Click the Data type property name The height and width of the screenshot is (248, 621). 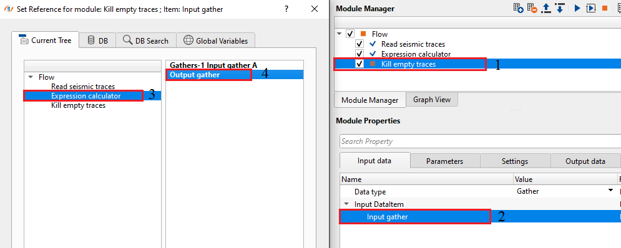[370, 191]
